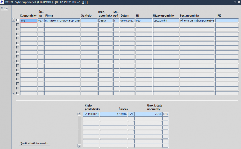Close the EKUPOML window
This screenshot has width=241, height=149.
point(239,2)
